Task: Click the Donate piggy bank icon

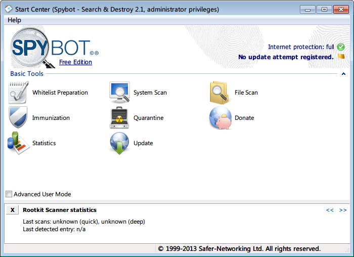Action: 220,118
